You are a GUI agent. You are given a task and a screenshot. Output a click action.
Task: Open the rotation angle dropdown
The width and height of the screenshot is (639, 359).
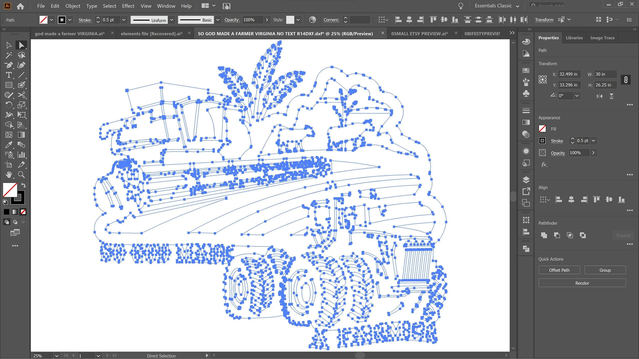point(577,96)
